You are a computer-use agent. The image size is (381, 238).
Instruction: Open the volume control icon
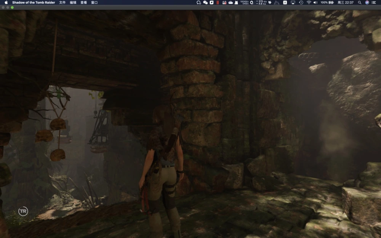(x=315, y=2)
